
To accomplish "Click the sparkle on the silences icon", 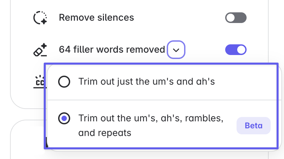I will pyautogui.click(x=44, y=21).
